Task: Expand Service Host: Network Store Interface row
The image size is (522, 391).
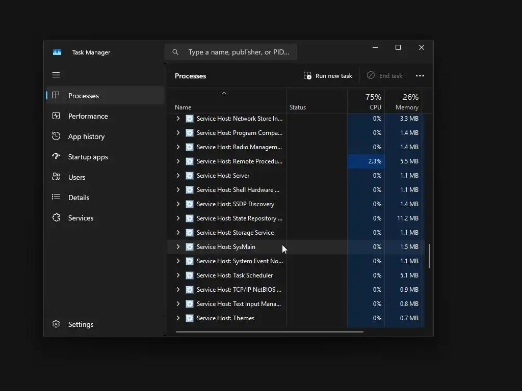Action: [178, 118]
